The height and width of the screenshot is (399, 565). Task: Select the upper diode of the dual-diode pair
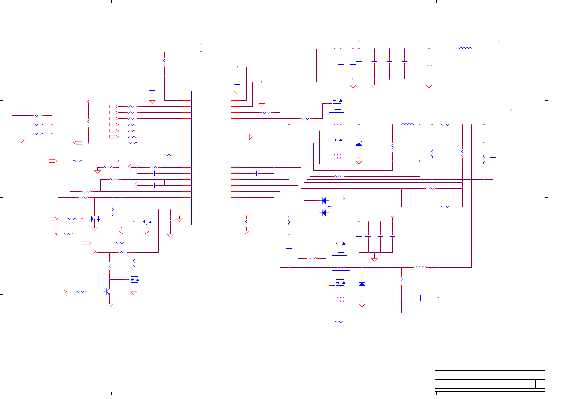click(324, 200)
